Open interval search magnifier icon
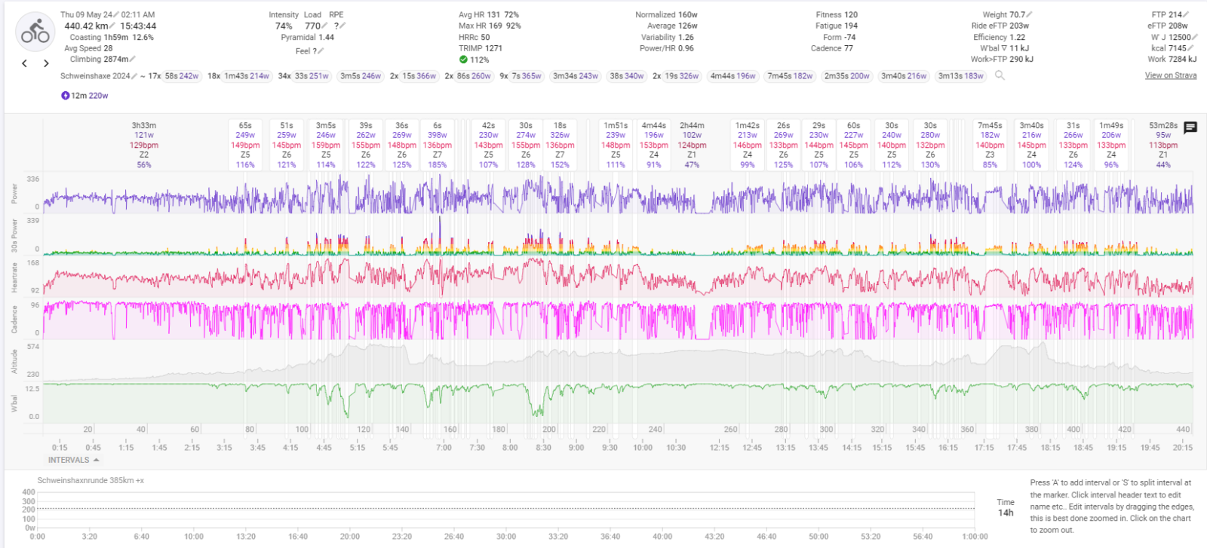The height and width of the screenshot is (548, 1207). click(x=1000, y=75)
